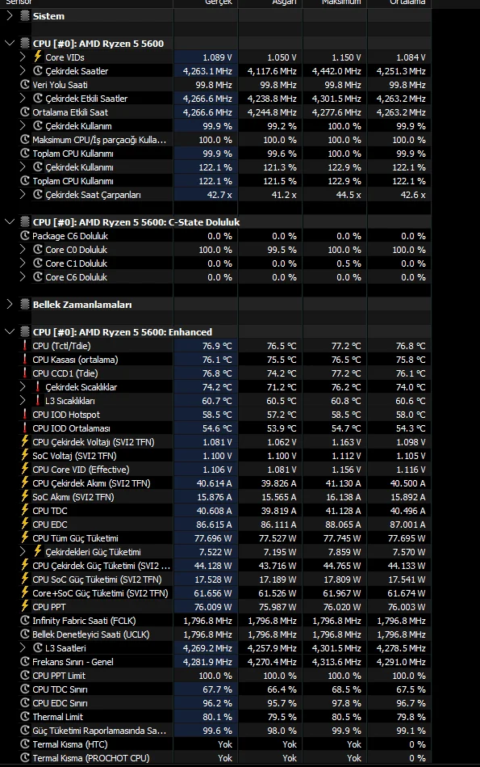The width and height of the screenshot is (480, 767).
Task: Click the lightning icon beside CPU Çekirdek Voltajı
Action: (25, 441)
